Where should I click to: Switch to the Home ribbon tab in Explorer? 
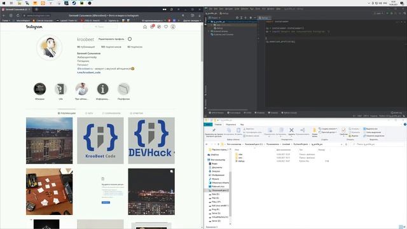coord(218,125)
